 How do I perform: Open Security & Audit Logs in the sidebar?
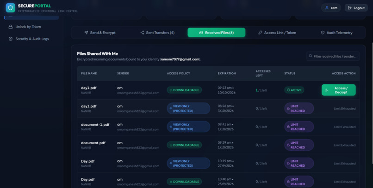coord(31,39)
